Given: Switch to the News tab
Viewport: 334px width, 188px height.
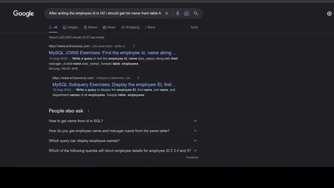Looking at the screenshot, I should (109, 27).
